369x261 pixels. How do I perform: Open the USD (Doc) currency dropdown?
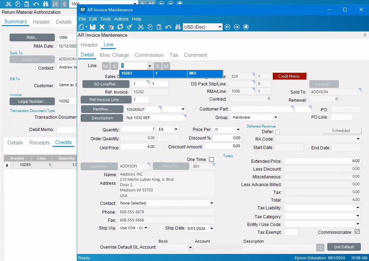[x=220, y=27]
